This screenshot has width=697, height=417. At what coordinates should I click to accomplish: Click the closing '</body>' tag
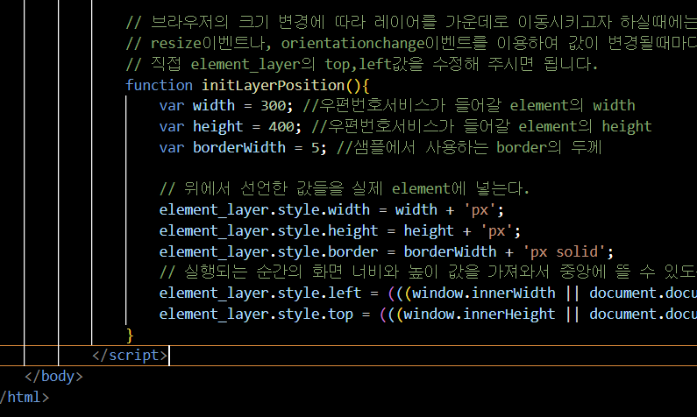[53, 376]
